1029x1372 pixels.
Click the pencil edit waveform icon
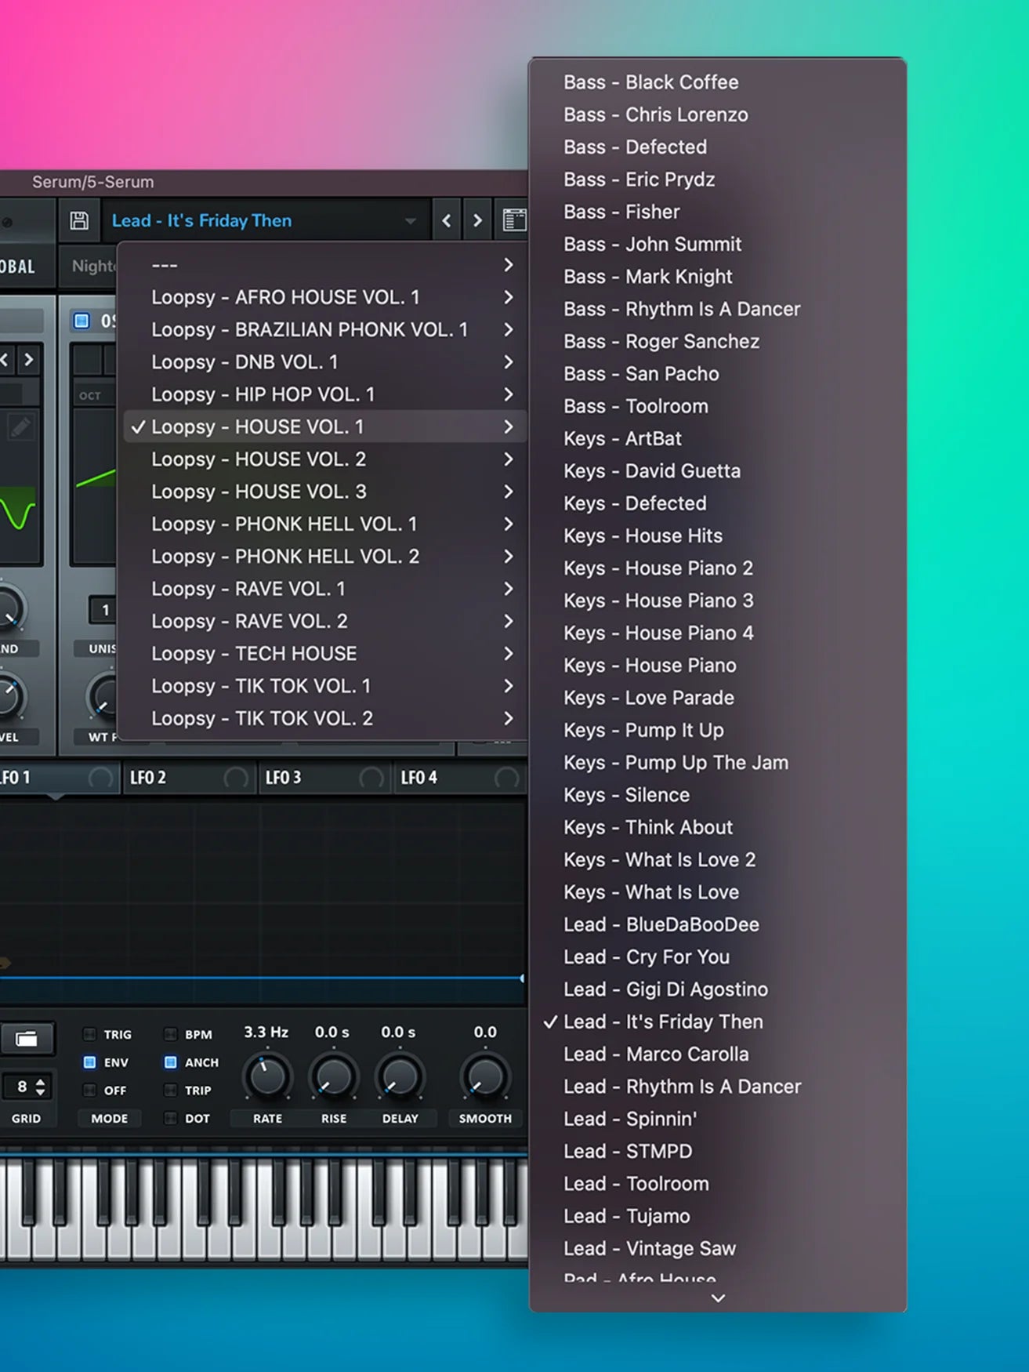point(20,427)
